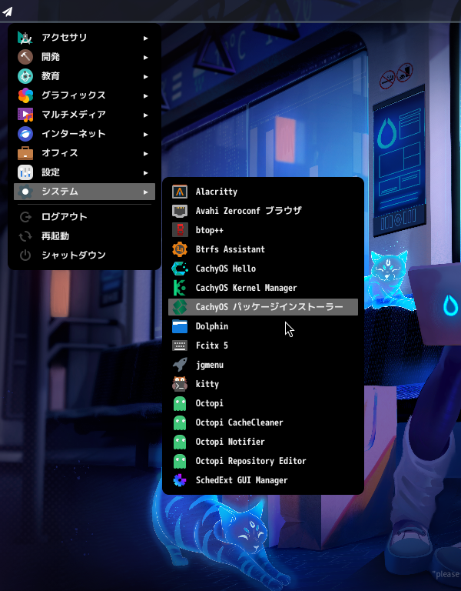Click the オフィス briefcase icon
The image size is (461, 591).
pos(25,153)
